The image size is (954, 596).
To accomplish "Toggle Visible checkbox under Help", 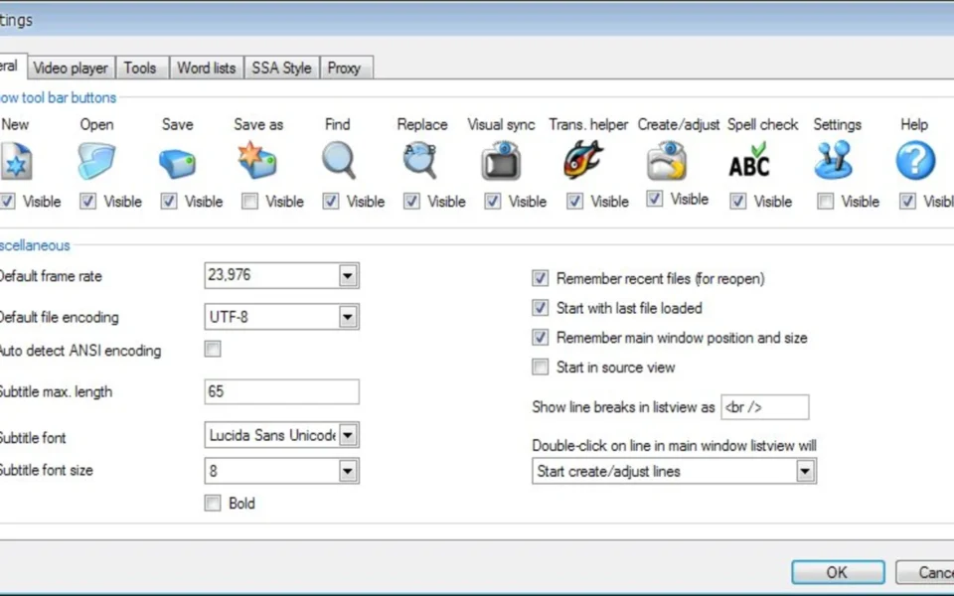I will coord(907,202).
